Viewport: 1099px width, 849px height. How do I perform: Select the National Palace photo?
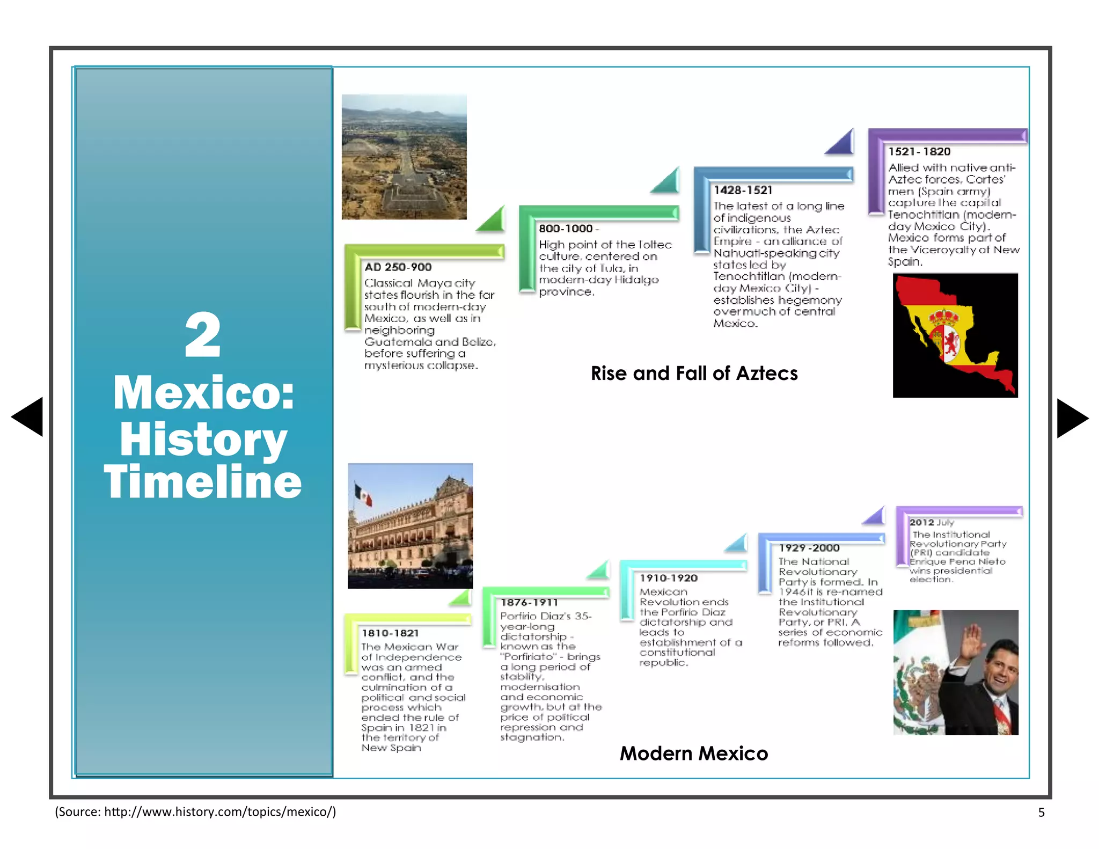pyautogui.click(x=411, y=526)
